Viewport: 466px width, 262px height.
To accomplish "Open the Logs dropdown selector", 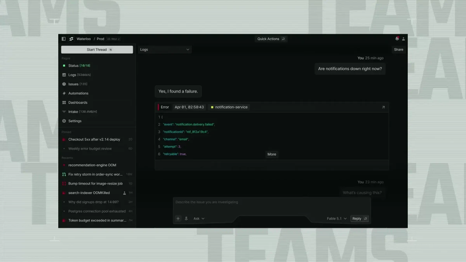I will pos(165,50).
